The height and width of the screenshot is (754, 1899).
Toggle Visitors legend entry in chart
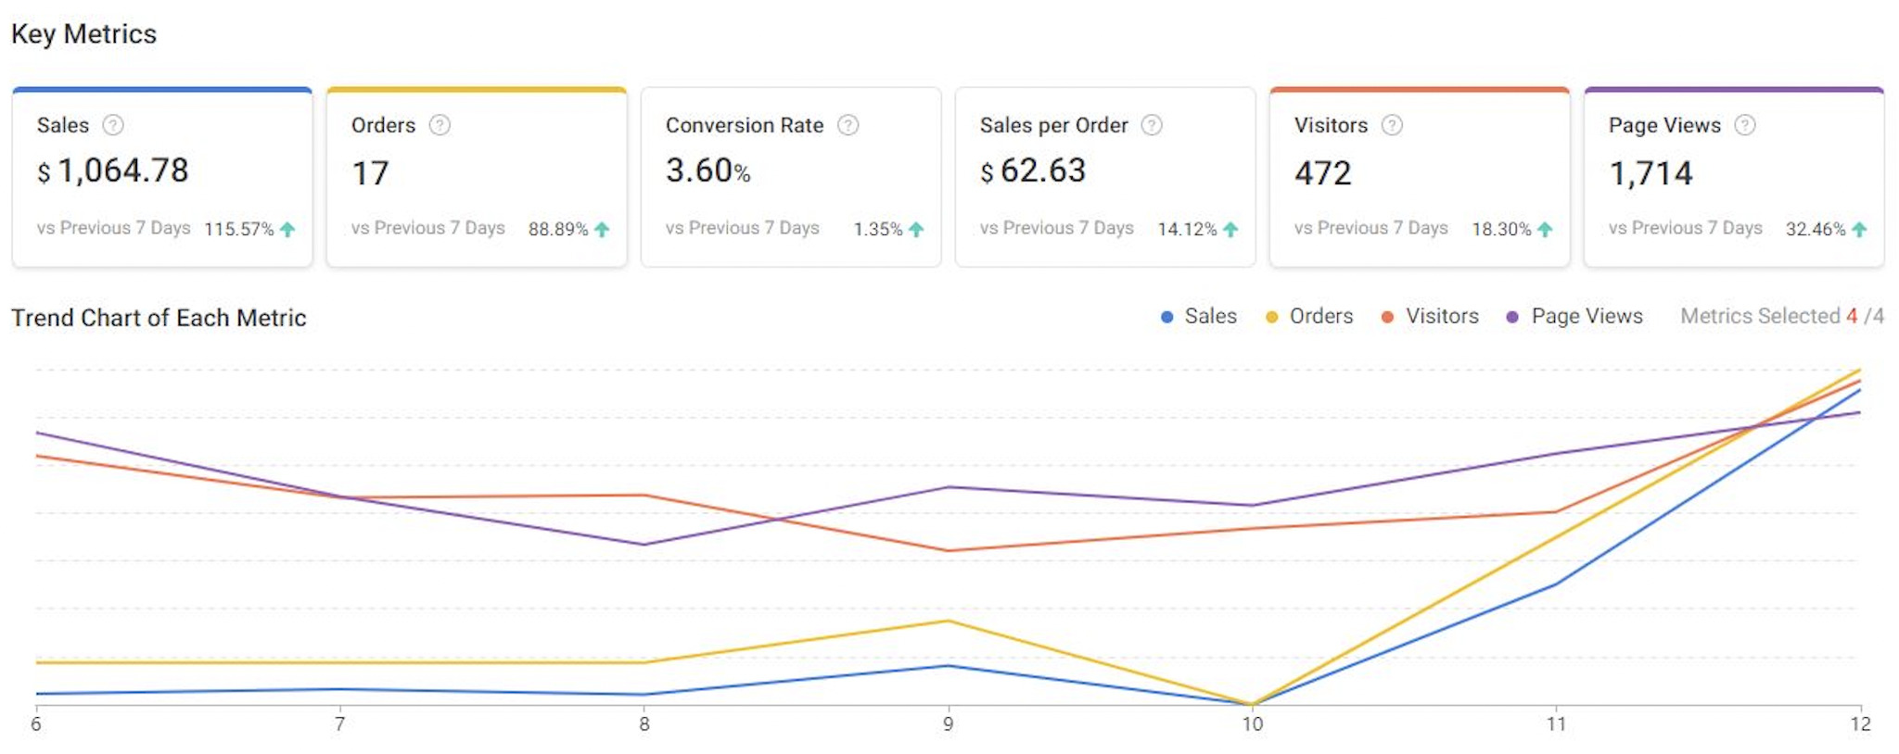(x=1430, y=317)
